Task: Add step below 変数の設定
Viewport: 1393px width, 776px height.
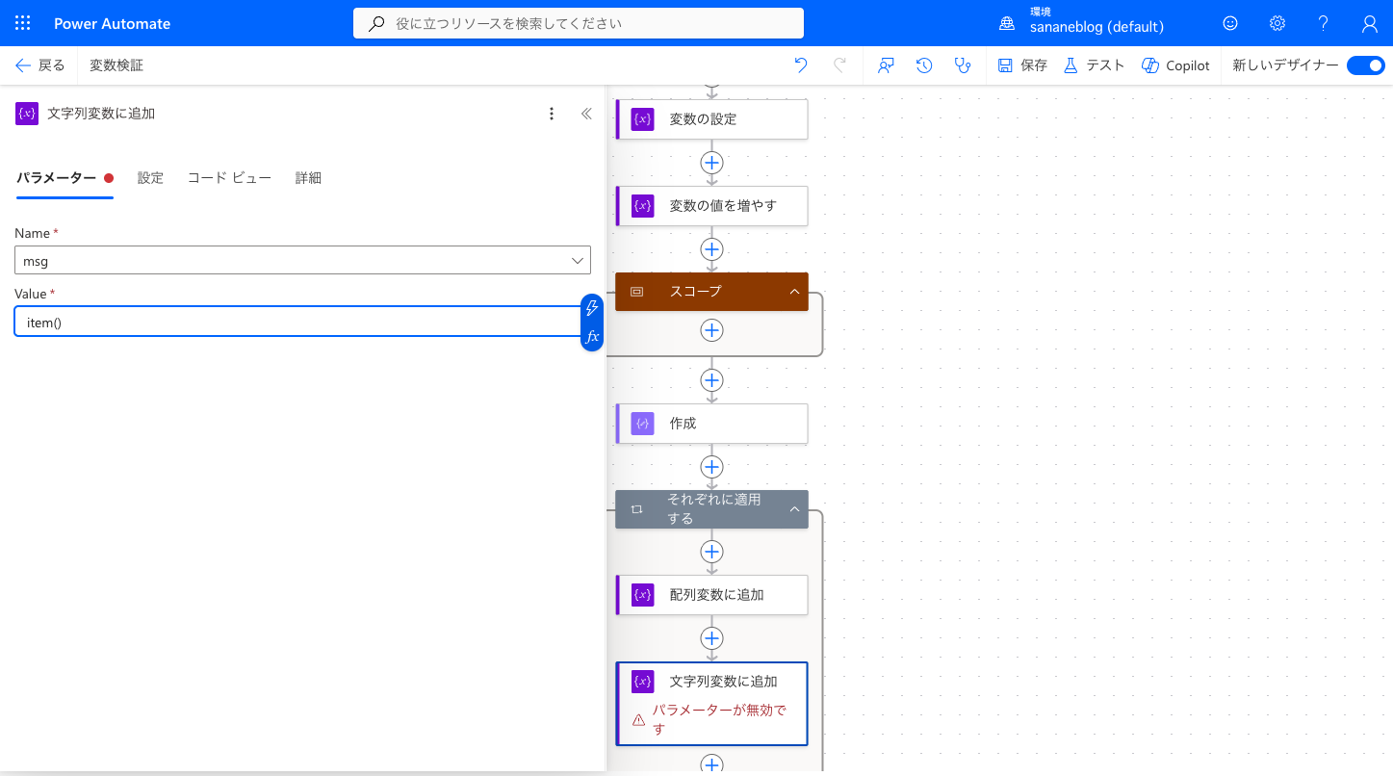Action: coord(711,163)
